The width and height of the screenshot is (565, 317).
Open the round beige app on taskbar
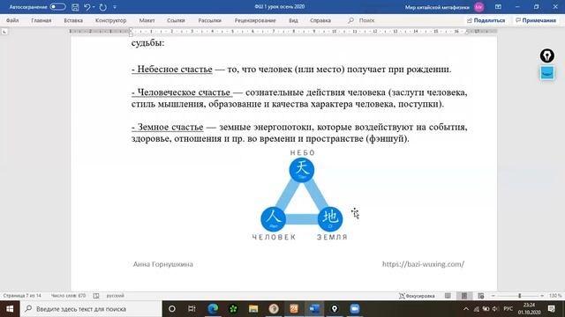(274, 309)
